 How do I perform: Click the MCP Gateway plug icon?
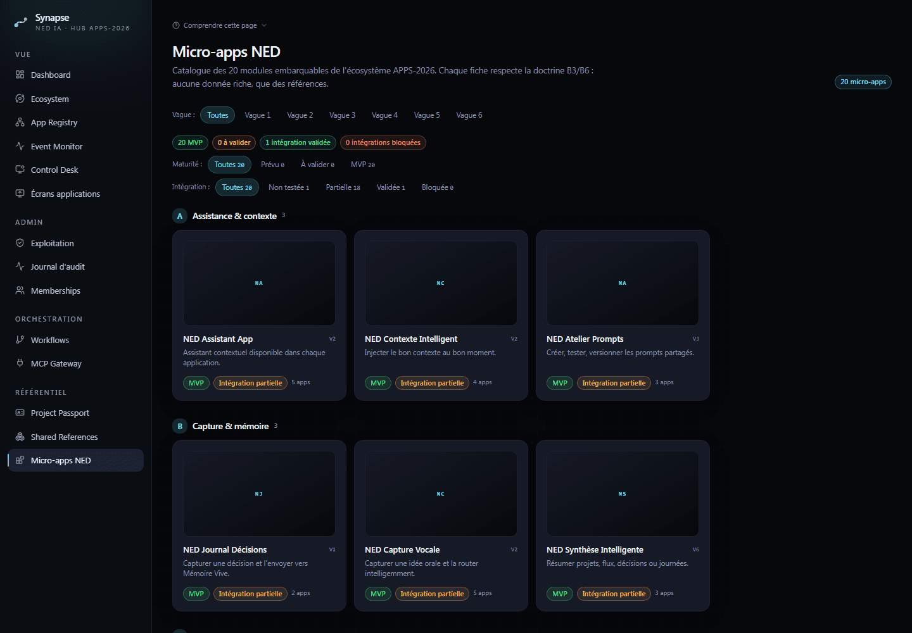coord(20,363)
